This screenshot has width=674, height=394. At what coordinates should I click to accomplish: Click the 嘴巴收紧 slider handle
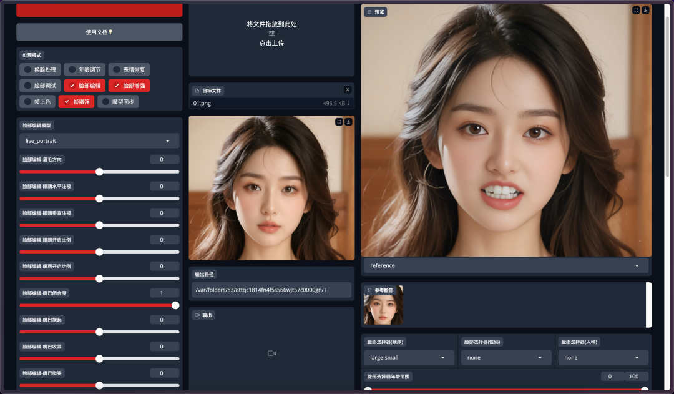tap(99, 359)
